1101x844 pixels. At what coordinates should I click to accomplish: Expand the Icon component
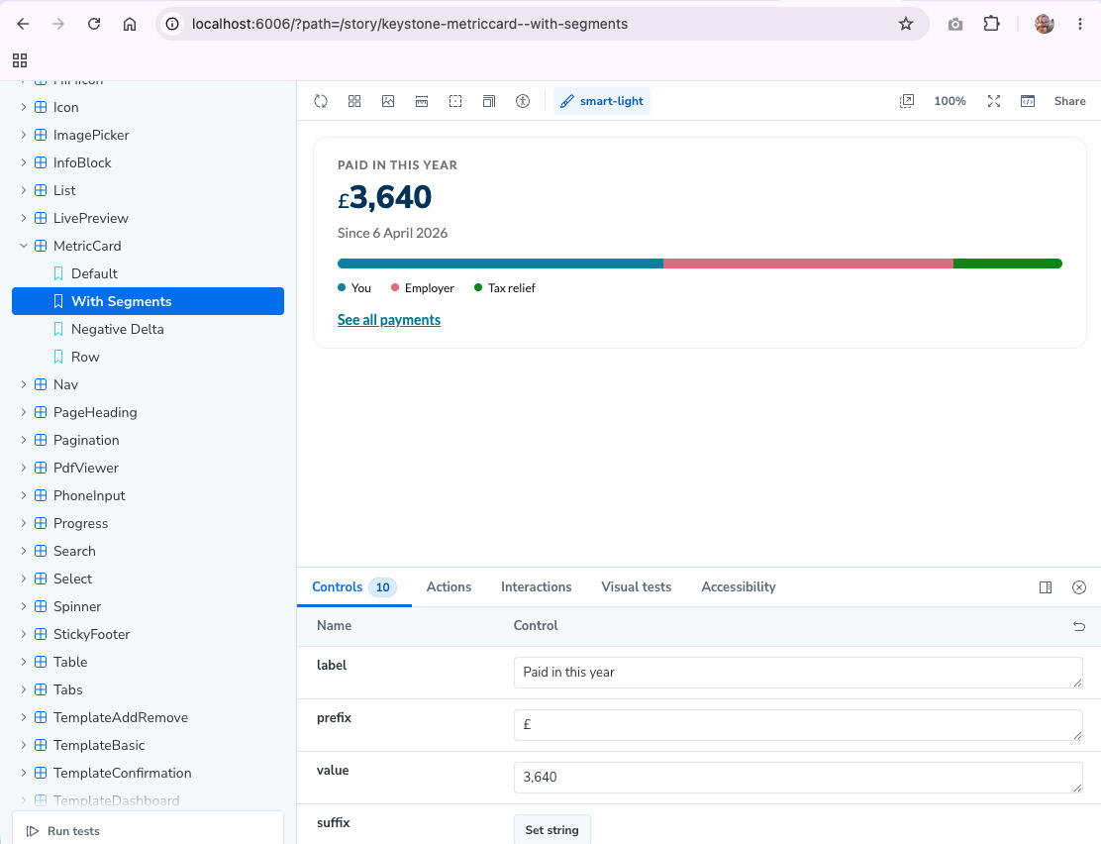tap(23, 107)
